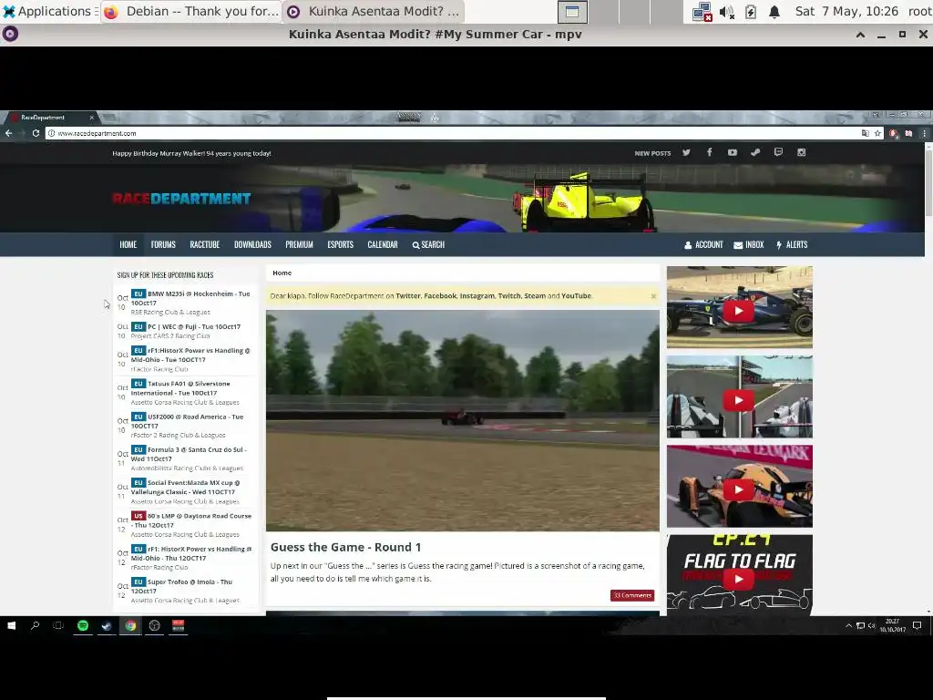Viewport: 933px width, 700px height.
Task: Open Tatuus FA01 @ Silverstone race
Action: (181, 388)
